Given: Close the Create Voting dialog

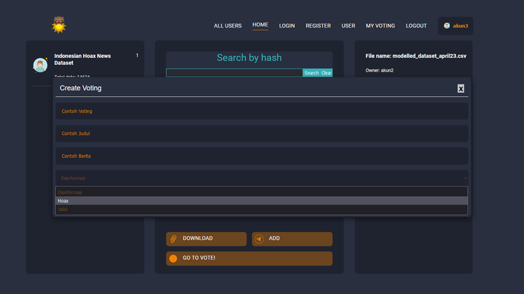Looking at the screenshot, I should click(460, 89).
